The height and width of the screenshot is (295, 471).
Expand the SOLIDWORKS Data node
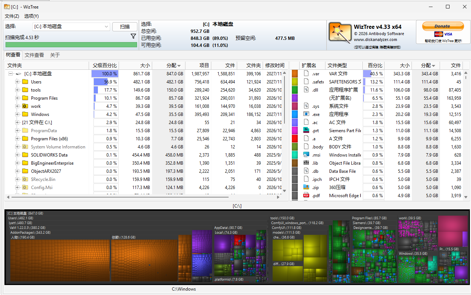point(17,155)
